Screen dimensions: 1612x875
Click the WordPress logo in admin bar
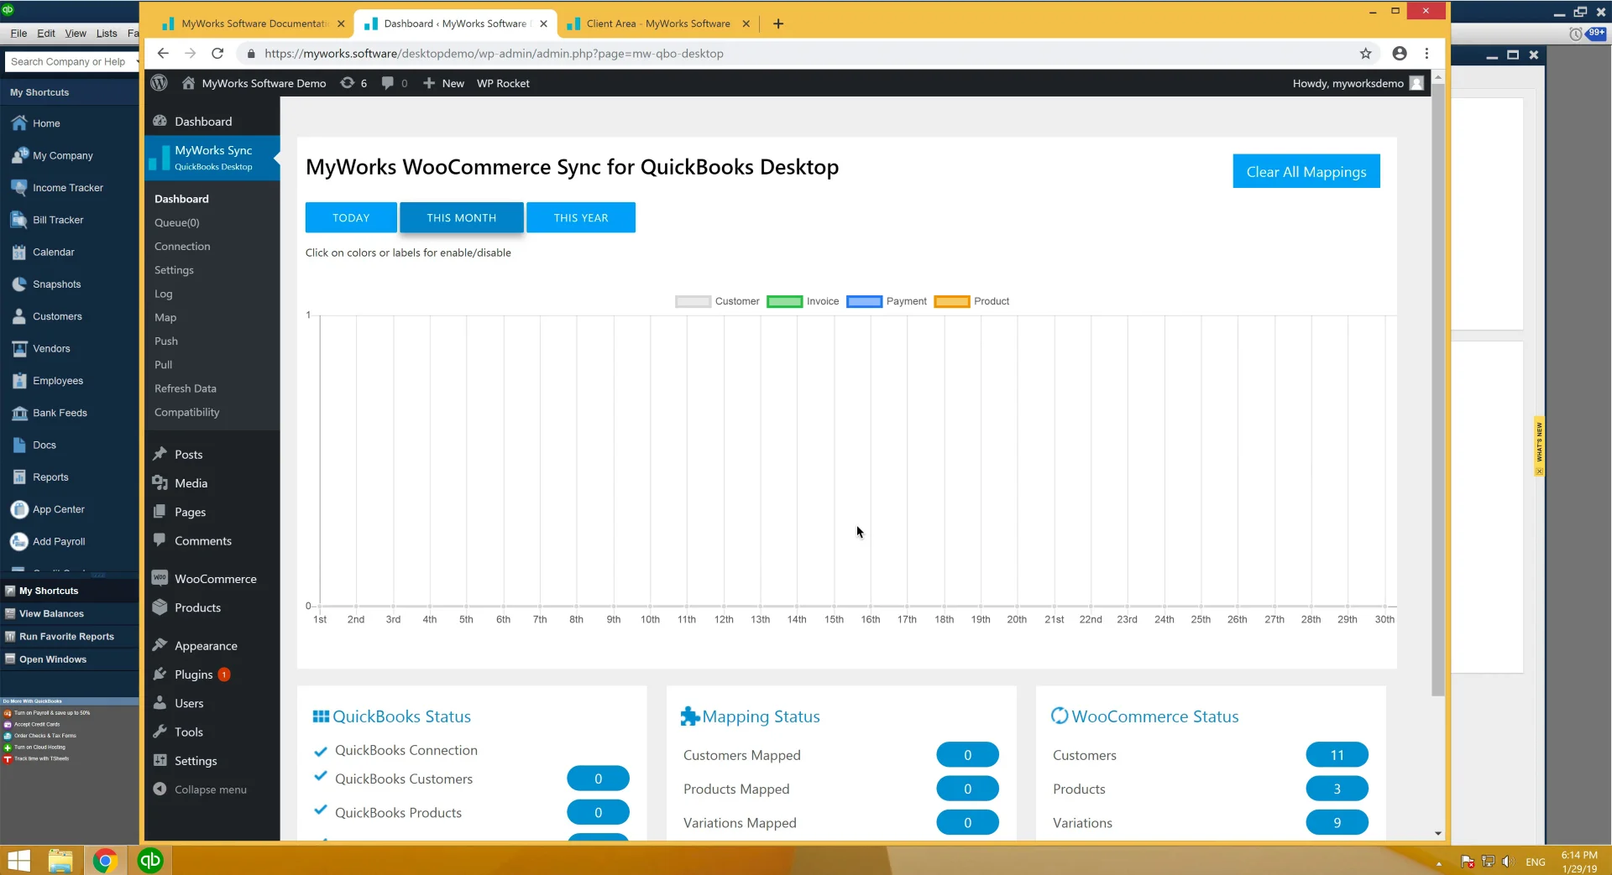pyautogui.click(x=159, y=83)
